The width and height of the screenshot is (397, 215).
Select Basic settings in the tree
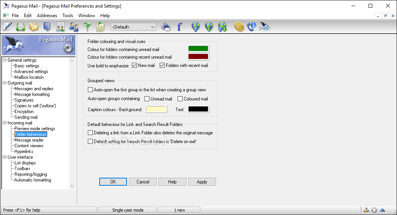(27, 66)
